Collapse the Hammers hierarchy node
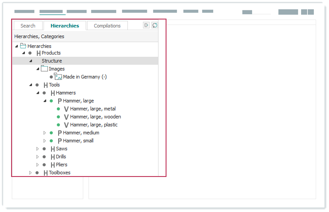Image resolution: width=329 pixels, height=212 pixels. pyautogui.click(x=38, y=93)
